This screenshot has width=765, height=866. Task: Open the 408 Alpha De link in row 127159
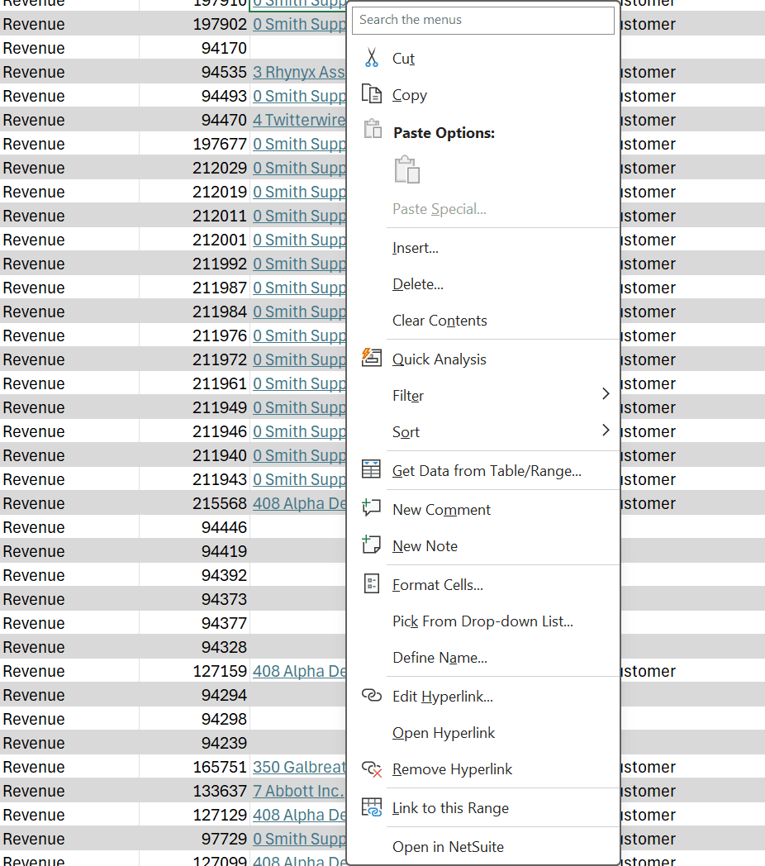(299, 672)
